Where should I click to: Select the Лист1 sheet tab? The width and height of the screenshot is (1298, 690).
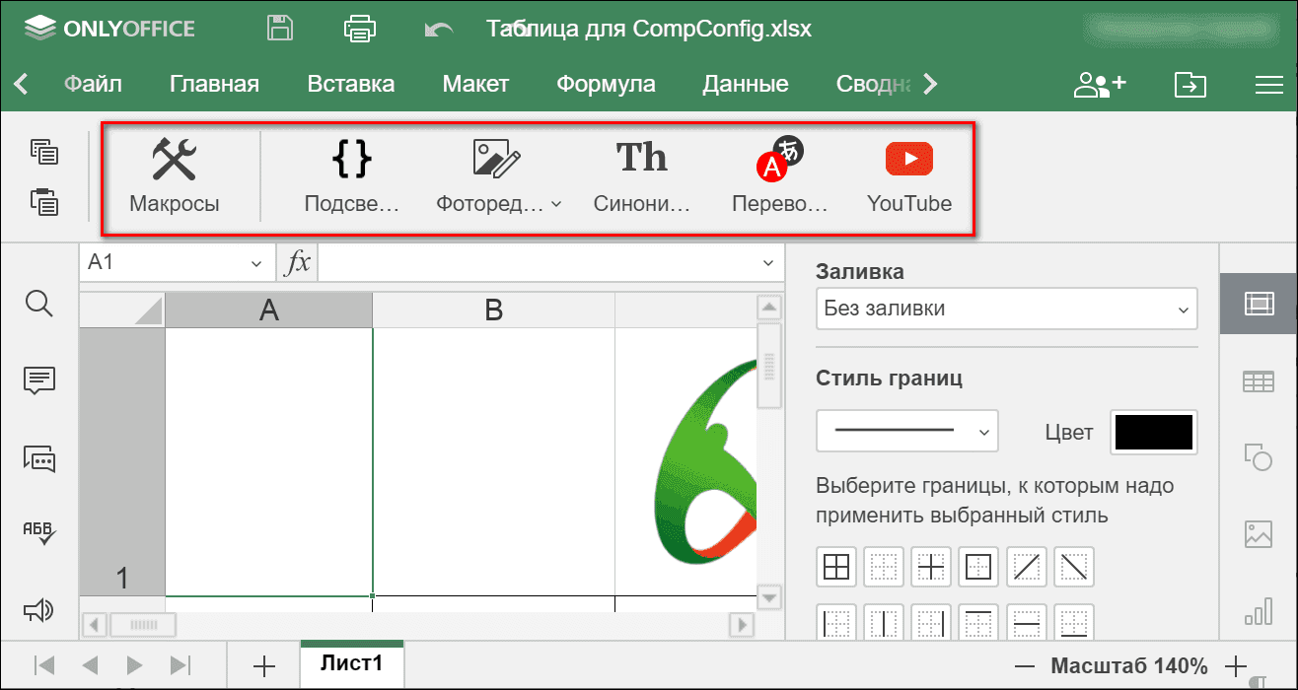coord(351,665)
